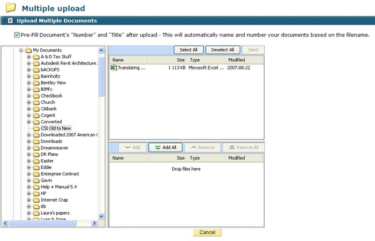Click the Laura's papers folder icon
The image size is (375, 241).
point(36,213)
